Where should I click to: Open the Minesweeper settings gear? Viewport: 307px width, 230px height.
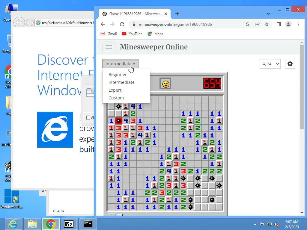[x=290, y=64]
